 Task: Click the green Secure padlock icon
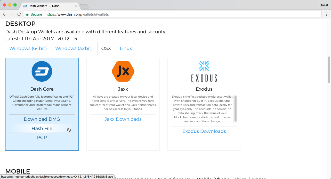coord(28,14)
